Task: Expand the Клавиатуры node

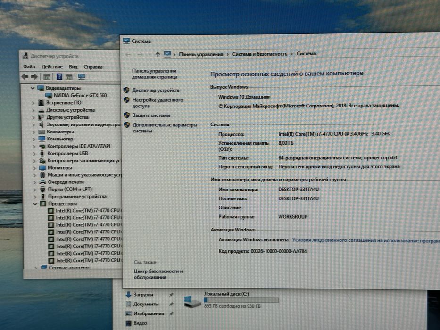Action: [x=34, y=132]
